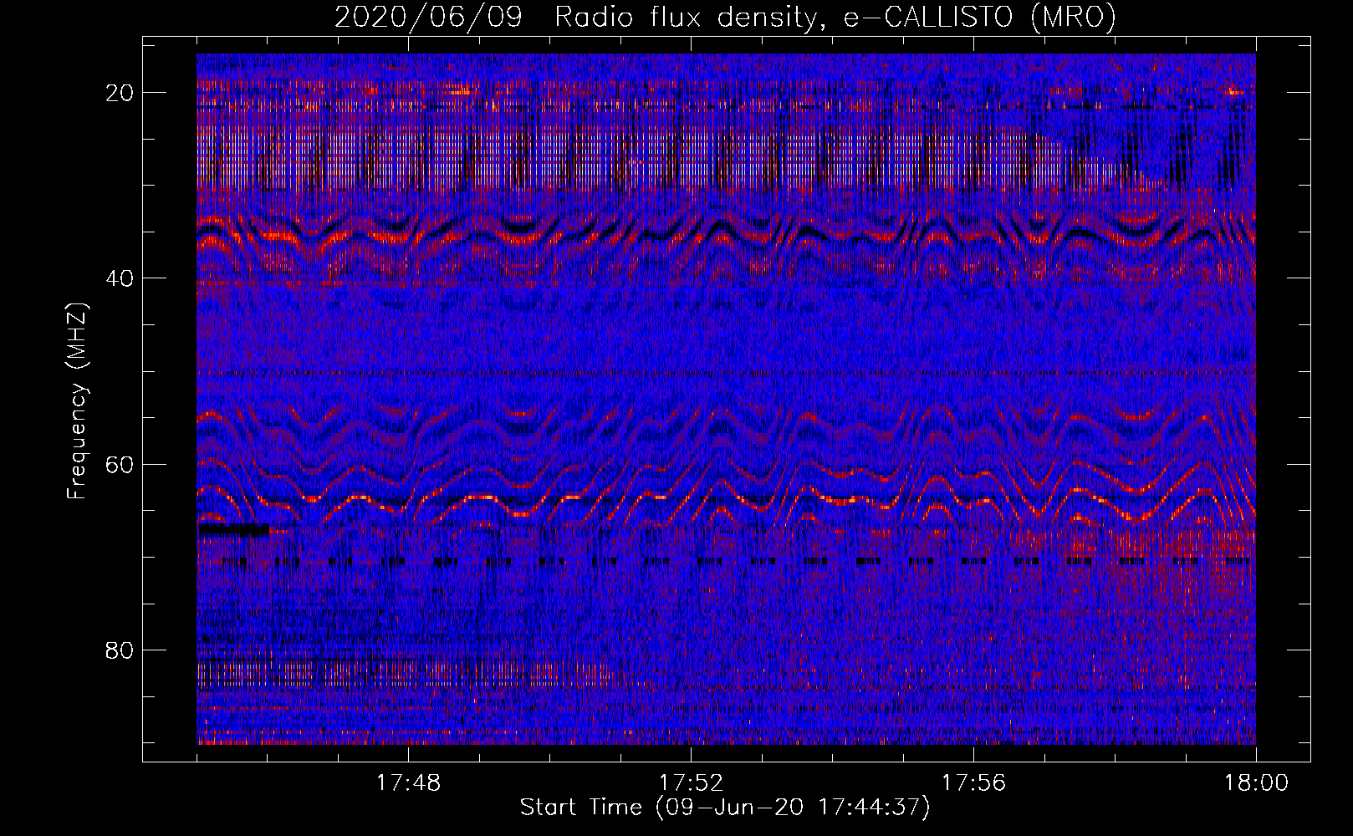Click the "Start Time (09-Jun-20 17:44:37)" axis label
This screenshot has height=836, width=1353.
[x=725, y=808]
